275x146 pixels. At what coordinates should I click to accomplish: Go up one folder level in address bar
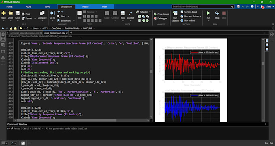11,28
